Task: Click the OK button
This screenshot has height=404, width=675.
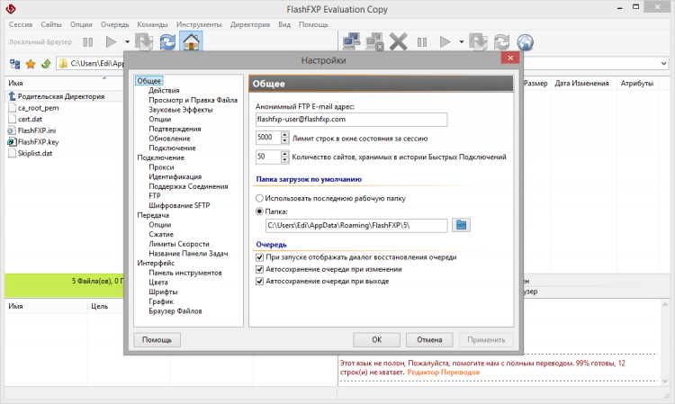Action: (x=377, y=340)
